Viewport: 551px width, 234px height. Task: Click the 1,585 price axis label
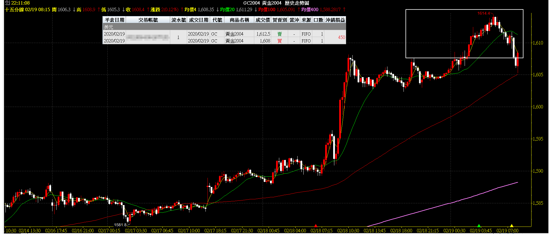tap(538, 203)
